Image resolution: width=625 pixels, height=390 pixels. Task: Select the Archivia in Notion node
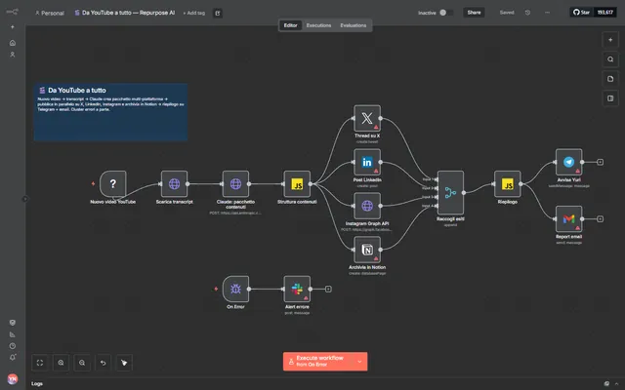(x=367, y=250)
